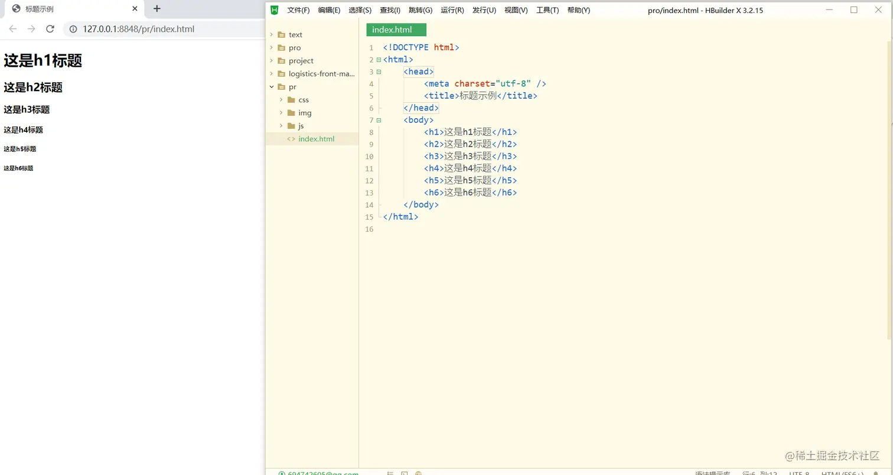The height and width of the screenshot is (475, 893).
Task: Select the css folder label
Action: [x=304, y=100]
